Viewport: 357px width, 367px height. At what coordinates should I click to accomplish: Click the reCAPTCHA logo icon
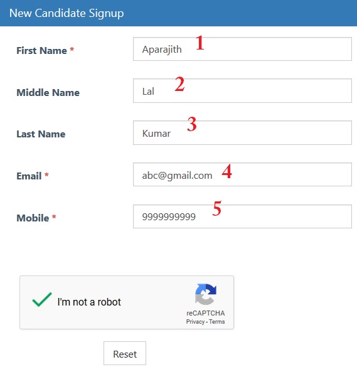[x=206, y=294]
